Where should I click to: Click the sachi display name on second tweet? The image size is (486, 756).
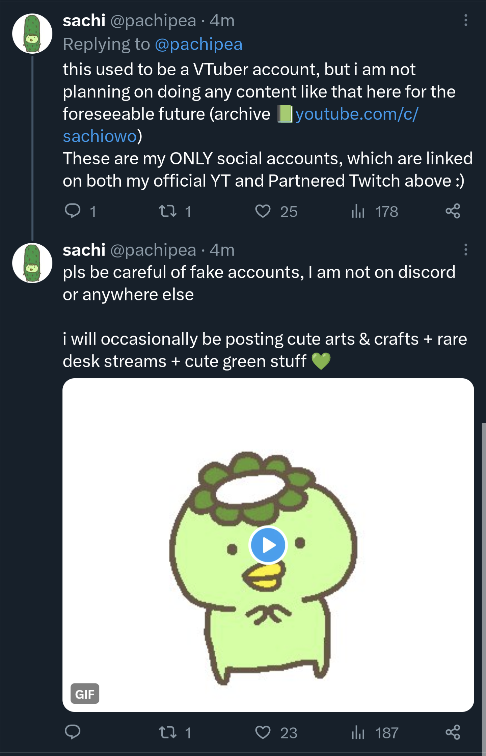[x=84, y=250]
